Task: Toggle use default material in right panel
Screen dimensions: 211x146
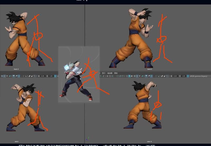Action: pos(132,76)
